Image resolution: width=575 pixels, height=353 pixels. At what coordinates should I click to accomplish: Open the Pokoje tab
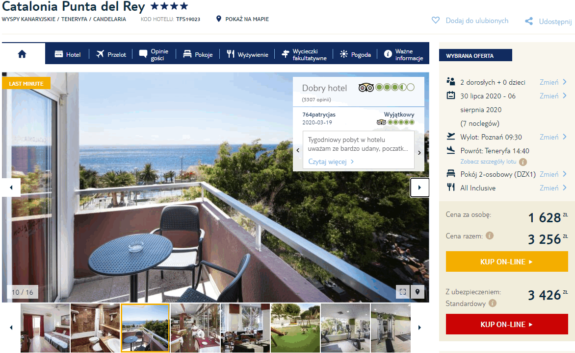(198, 54)
